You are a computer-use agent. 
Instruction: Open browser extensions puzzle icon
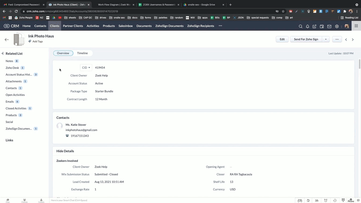(345, 11)
